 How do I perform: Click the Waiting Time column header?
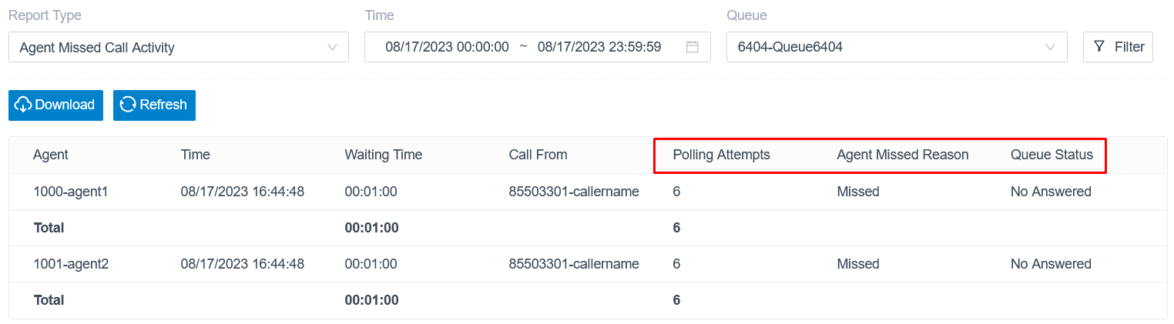(x=384, y=155)
